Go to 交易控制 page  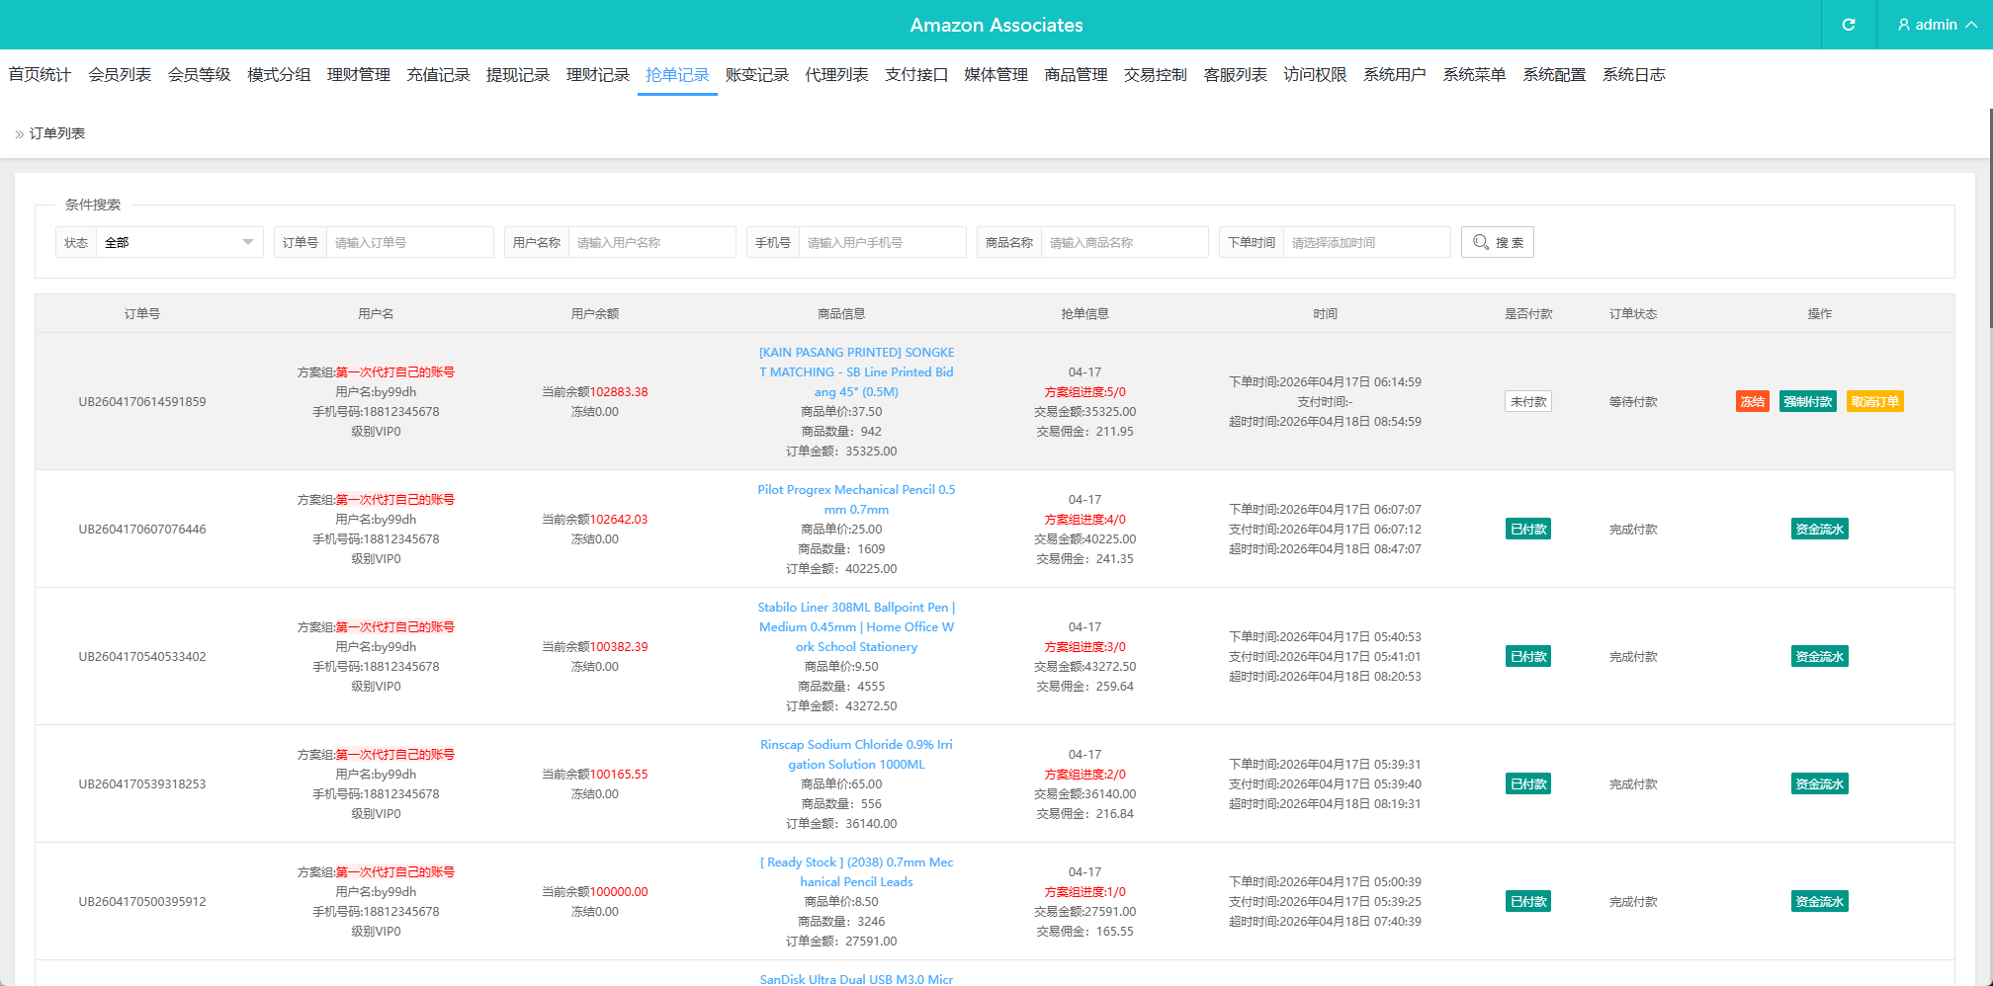(x=1156, y=74)
